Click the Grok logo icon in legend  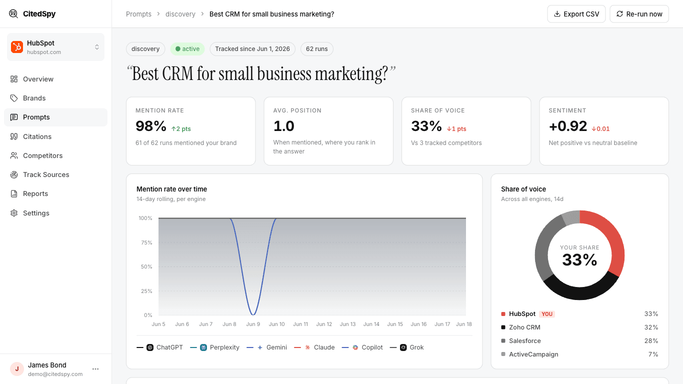point(403,347)
